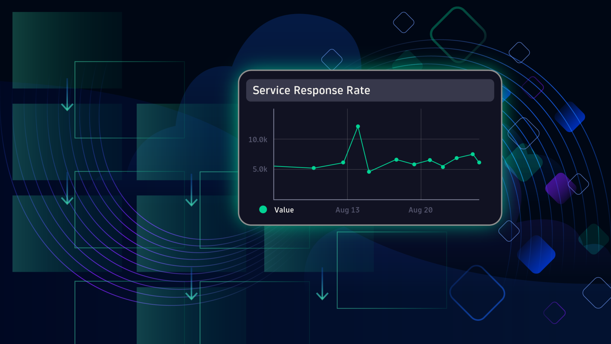Viewport: 611px width, 344px height.
Task: Click the Value legend label text
Action: click(x=284, y=210)
